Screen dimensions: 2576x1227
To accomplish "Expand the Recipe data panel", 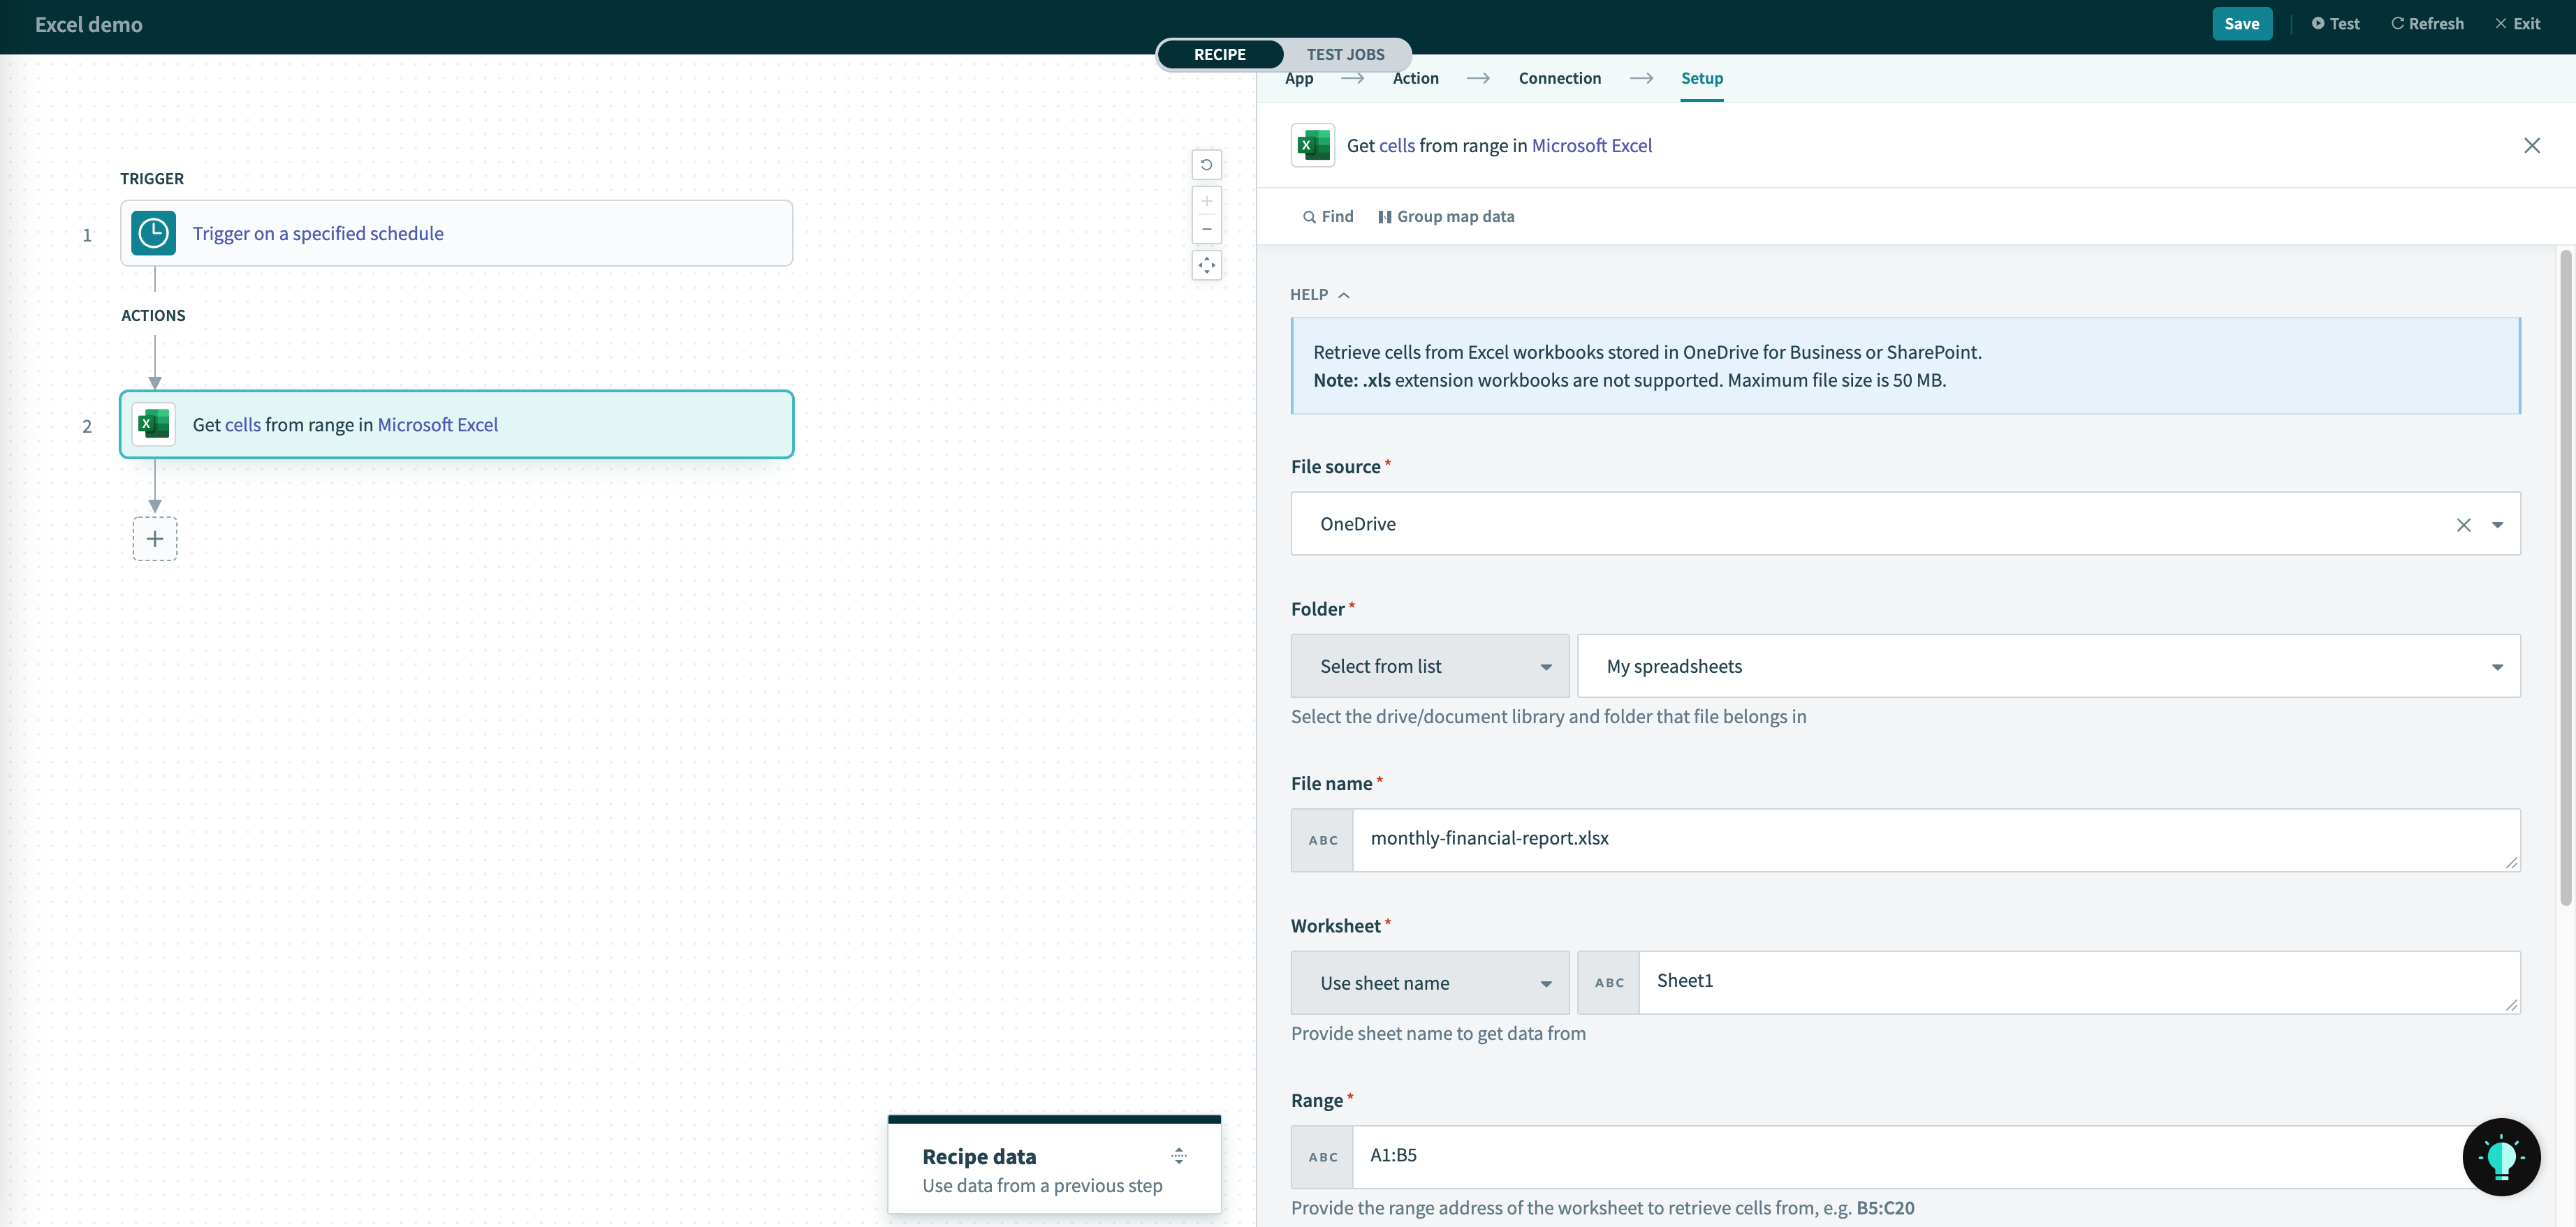I will (x=1179, y=1156).
